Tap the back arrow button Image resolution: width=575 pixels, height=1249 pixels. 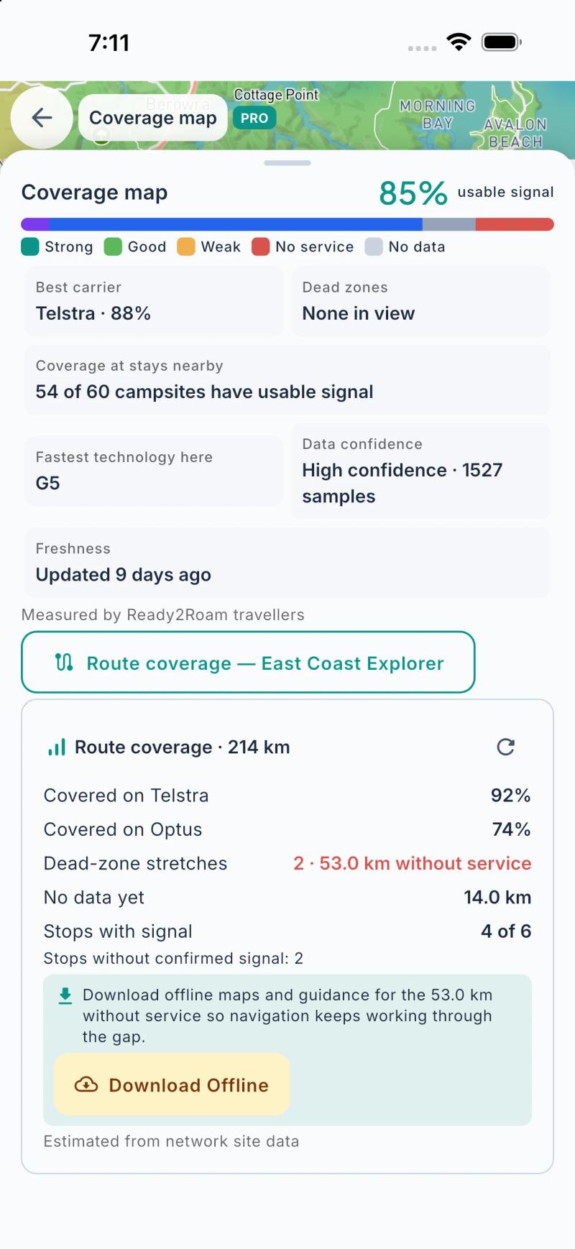42,118
